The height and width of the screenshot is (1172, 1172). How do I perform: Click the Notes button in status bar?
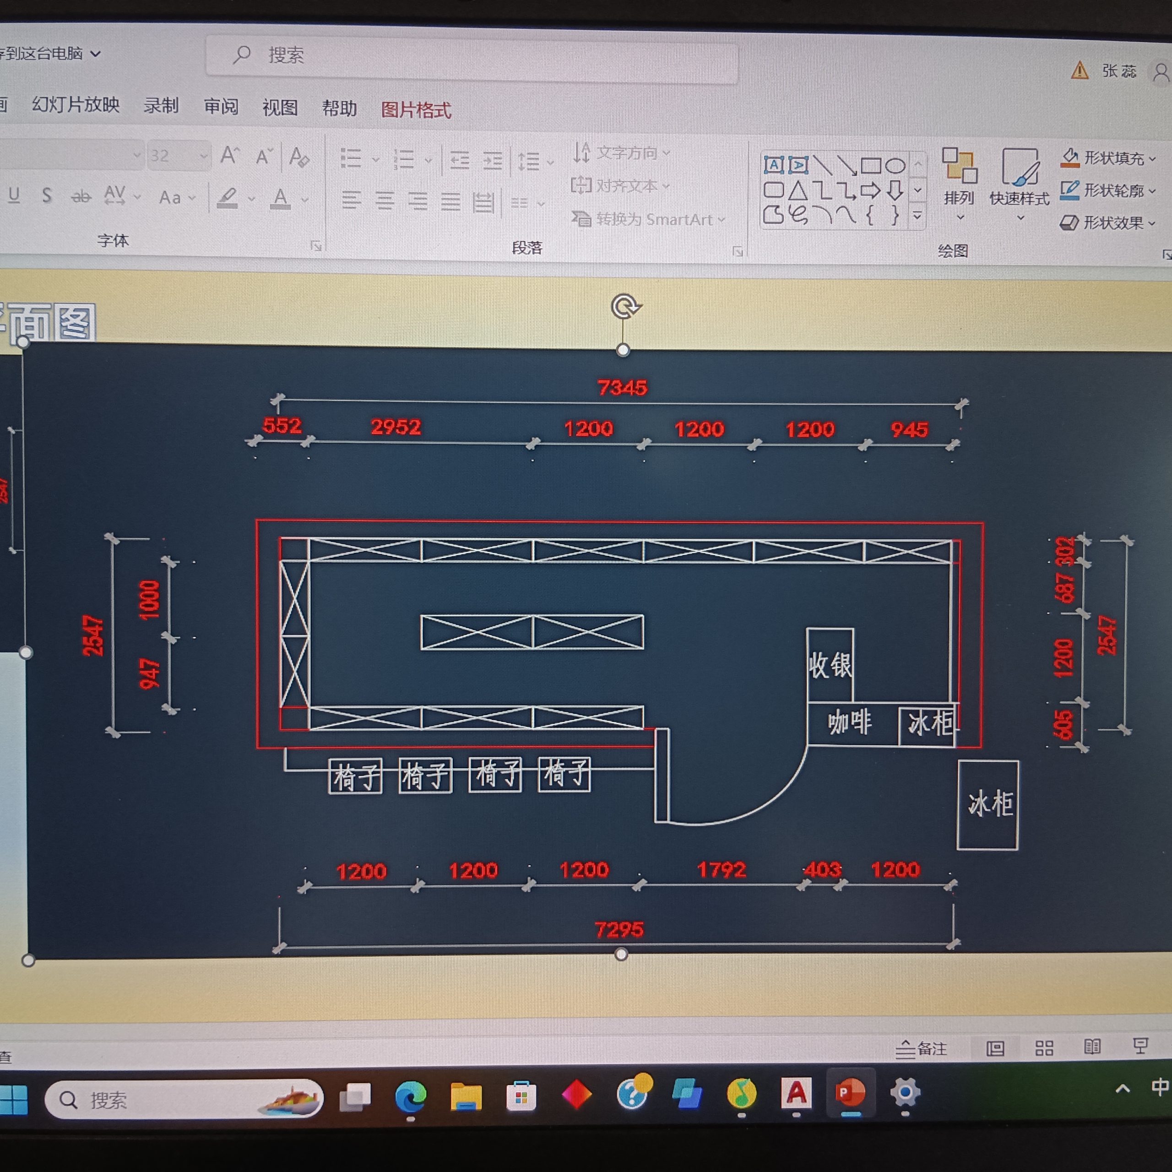[x=921, y=1048]
